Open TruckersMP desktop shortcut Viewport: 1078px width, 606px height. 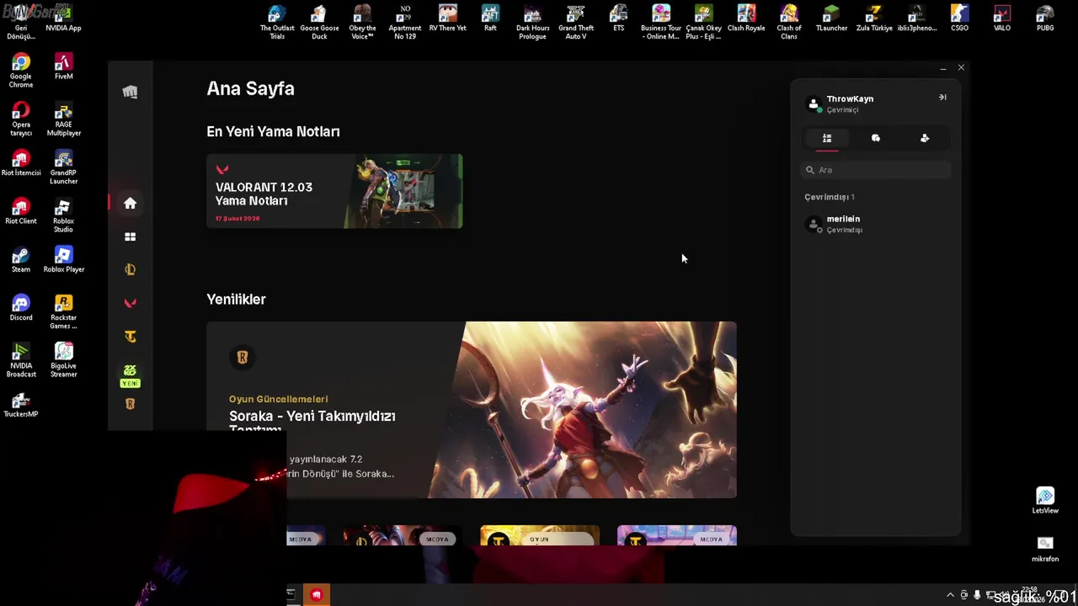tap(21, 403)
